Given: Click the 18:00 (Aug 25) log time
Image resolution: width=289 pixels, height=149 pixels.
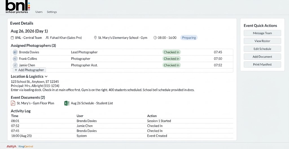Looking at the screenshot, I should tap(21, 136).
